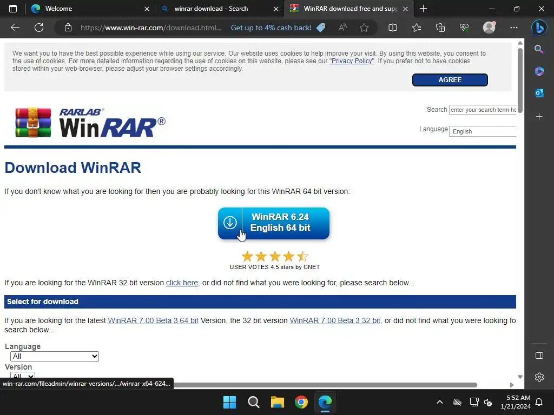Click the scroll down arrow
Viewport: 554px width, 415px height.
[520, 377]
